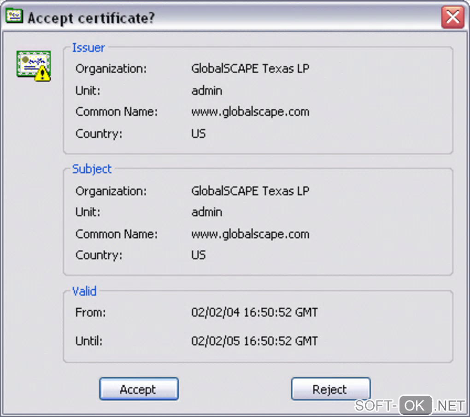470x417 pixels.
Task: Click the Issuer Unit: label
Action: (x=88, y=91)
